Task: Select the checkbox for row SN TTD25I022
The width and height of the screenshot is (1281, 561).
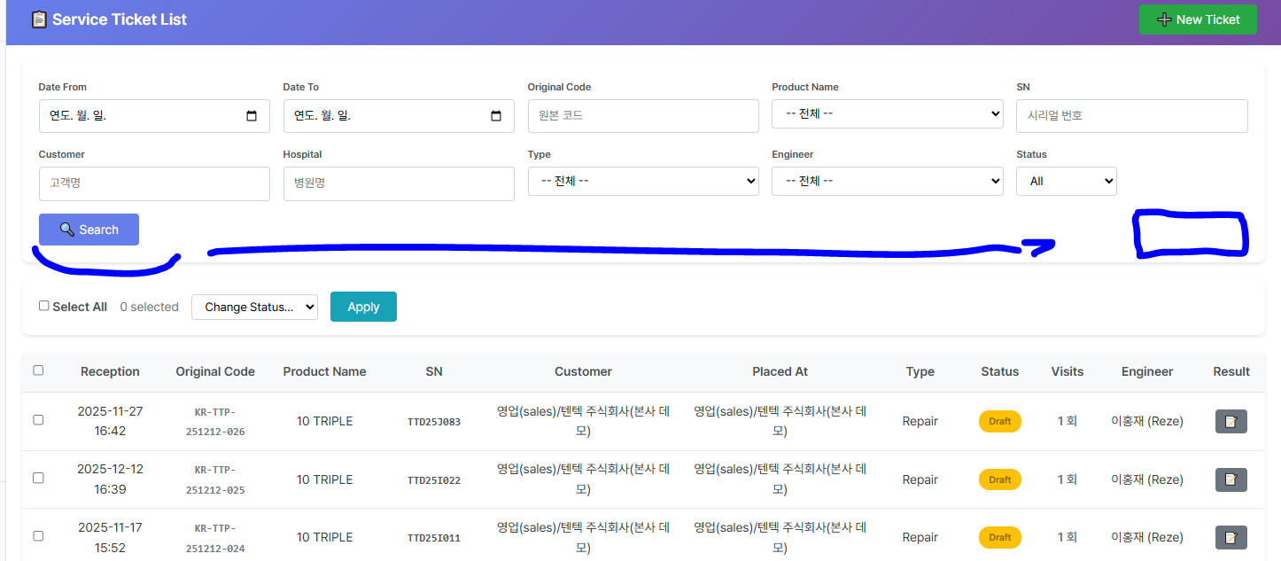Action: click(x=38, y=478)
